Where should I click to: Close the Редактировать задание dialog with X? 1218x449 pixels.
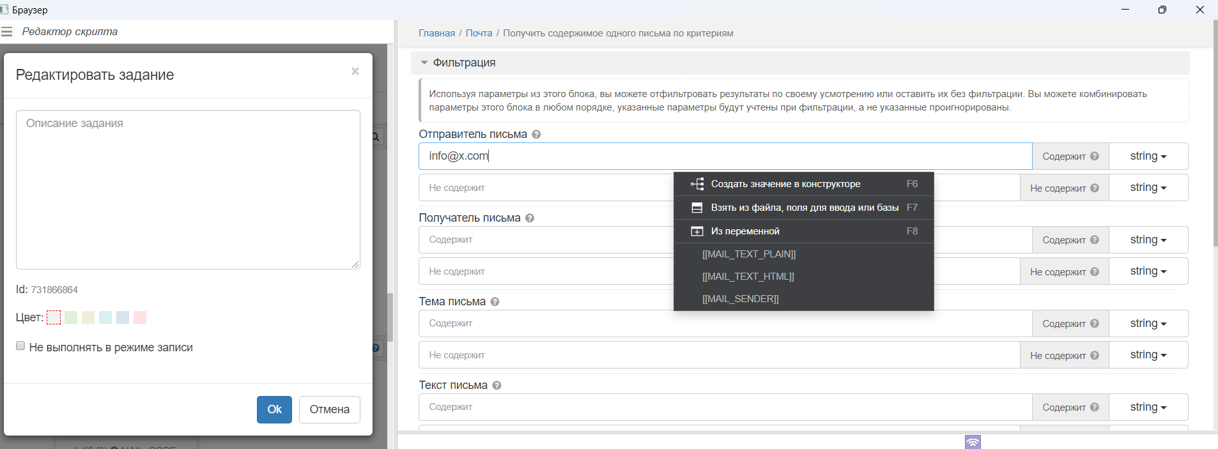pyautogui.click(x=355, y=72)
